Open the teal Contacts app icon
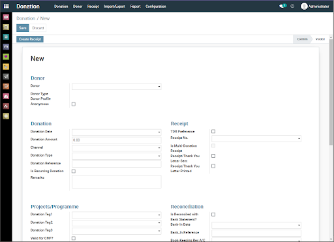Image resolution: width=334 pixels, height=242 pixels. pyautogui.click(x=6, y=37)
